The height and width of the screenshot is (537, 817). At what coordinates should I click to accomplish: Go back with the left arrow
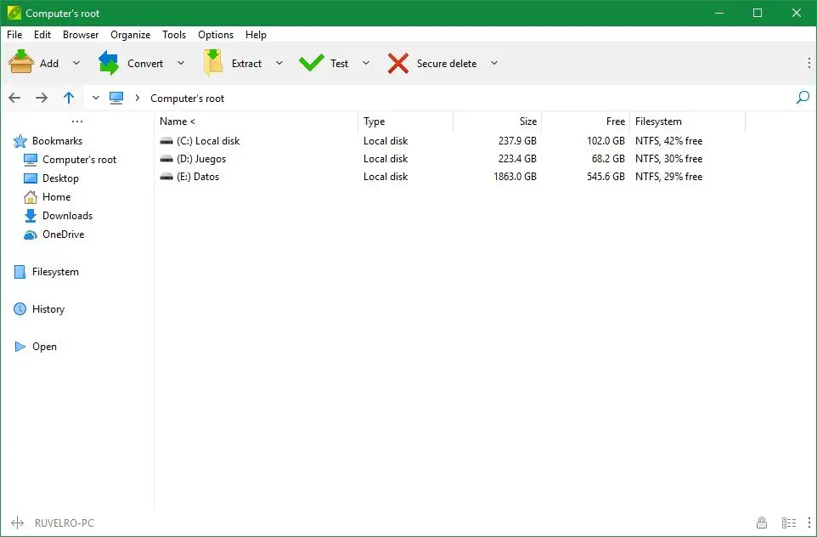pos(14,98)
